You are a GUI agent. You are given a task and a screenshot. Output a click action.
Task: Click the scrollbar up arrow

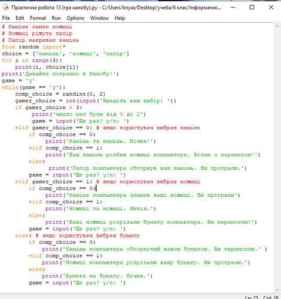click(277, 26)
